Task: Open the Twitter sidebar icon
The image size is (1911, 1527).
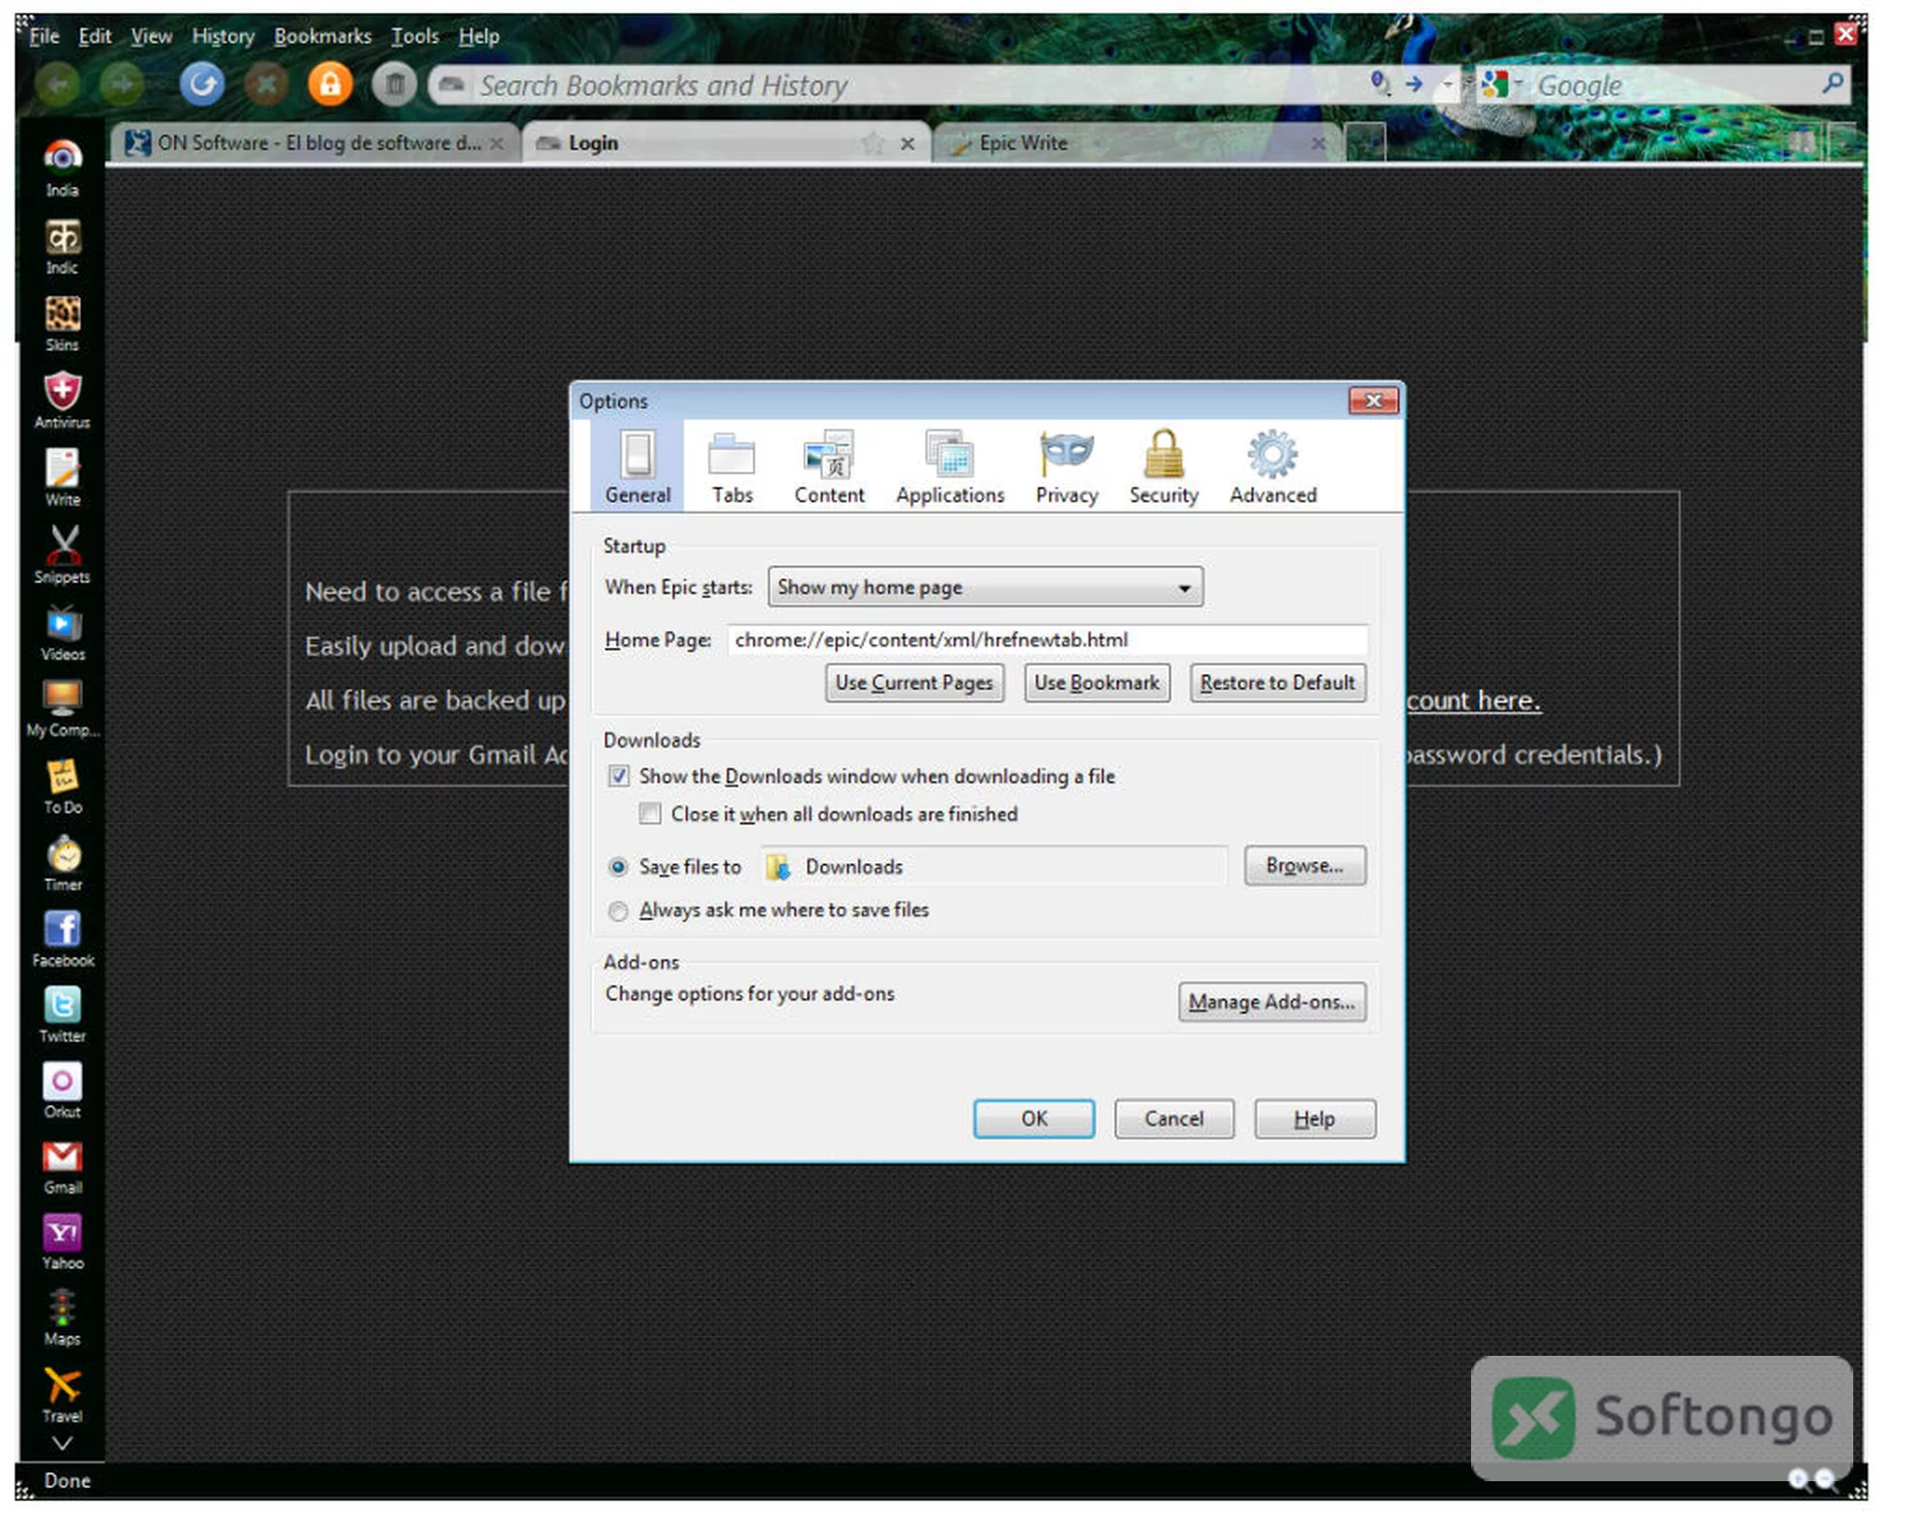Action: [x=62, y=1014]
